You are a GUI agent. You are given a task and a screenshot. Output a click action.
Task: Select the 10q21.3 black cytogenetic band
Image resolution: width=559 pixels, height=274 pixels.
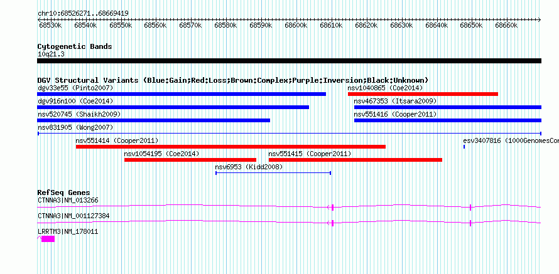pos(289,61)
